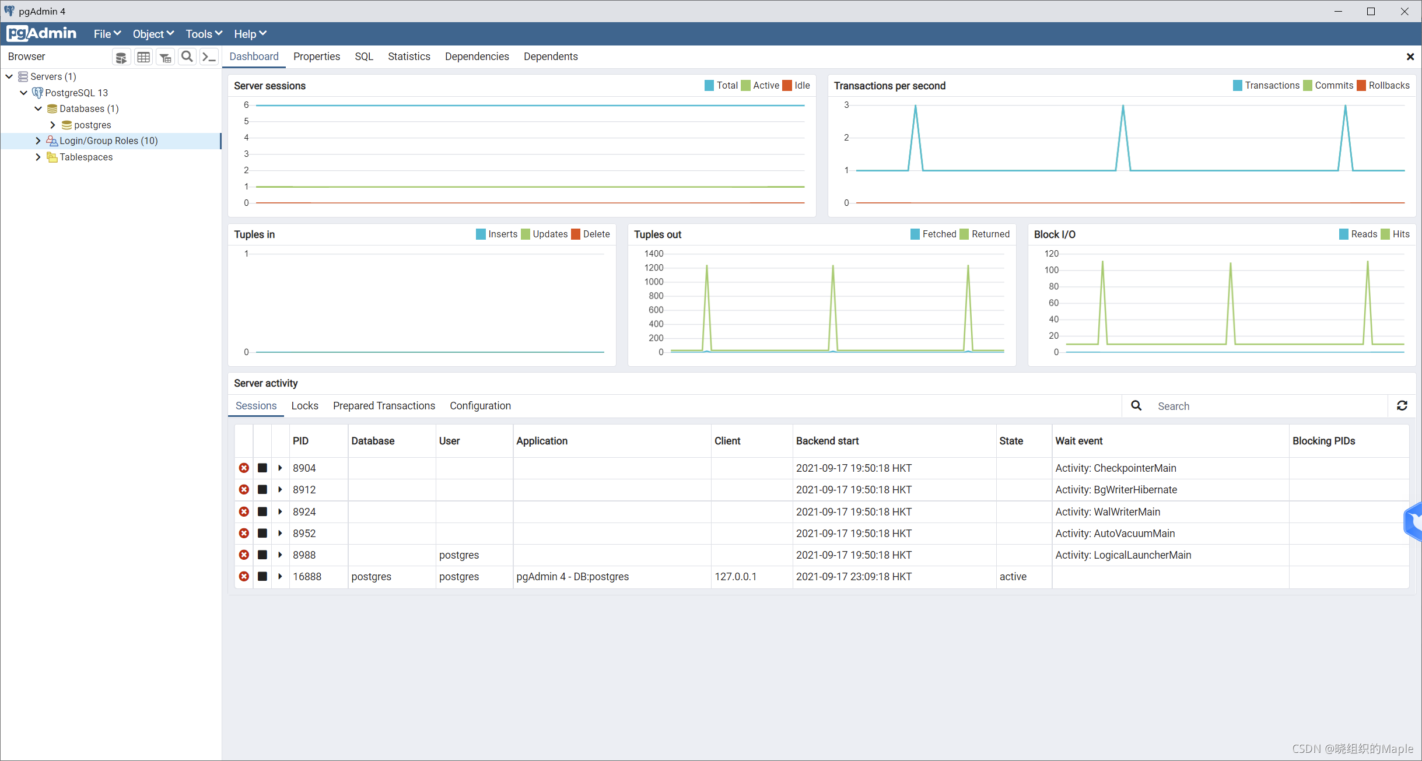Click the Search Objects magnifier icon
Viewport: 1422px width, 761px height.
click(x=187, y=57)
